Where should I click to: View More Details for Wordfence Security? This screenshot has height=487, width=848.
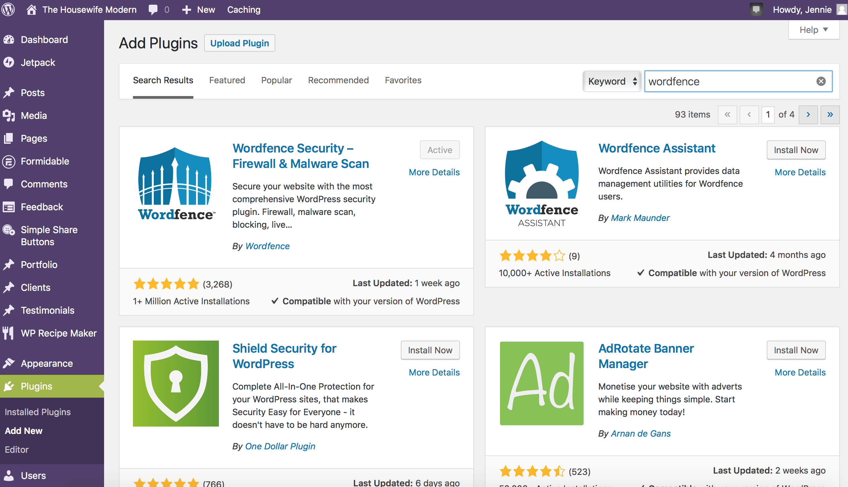click(434, 172)
